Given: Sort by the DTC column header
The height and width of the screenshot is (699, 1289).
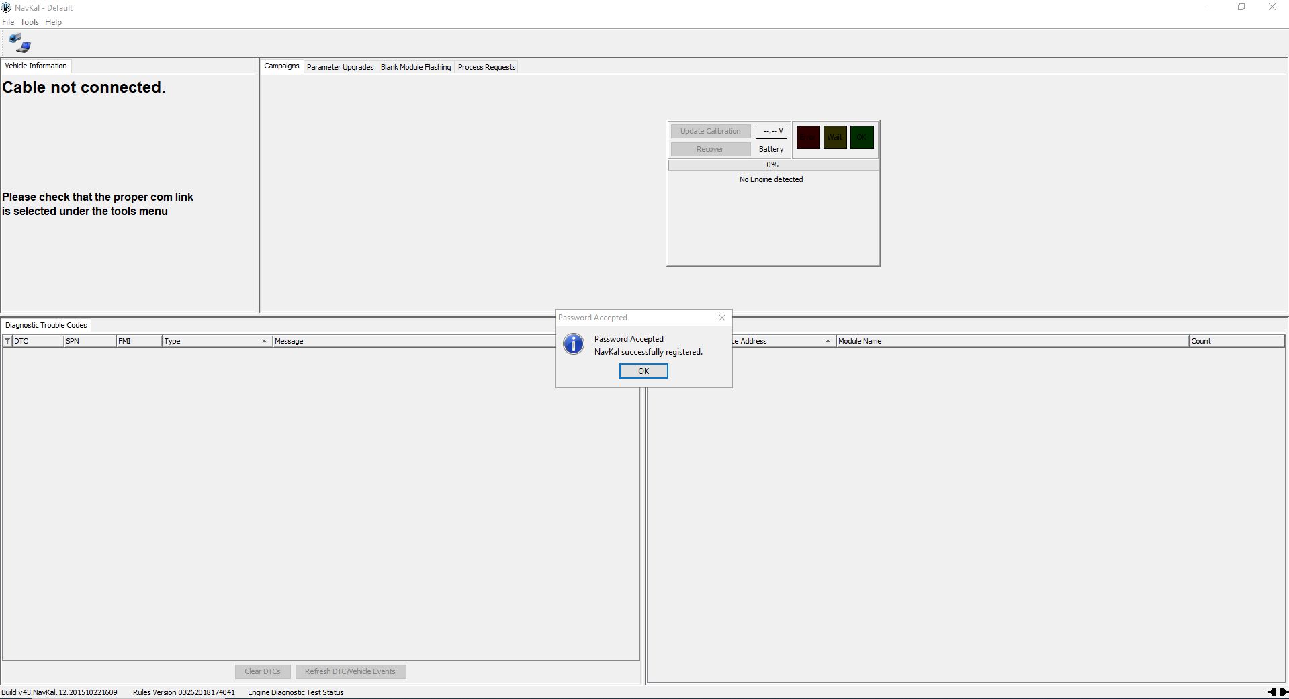Looking at the screenshot, I should click(x=38, y=341).
